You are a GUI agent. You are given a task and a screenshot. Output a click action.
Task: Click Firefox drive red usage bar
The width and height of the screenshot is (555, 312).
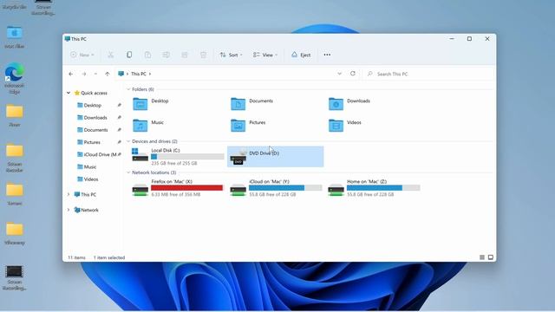click(x=187, y=188)
